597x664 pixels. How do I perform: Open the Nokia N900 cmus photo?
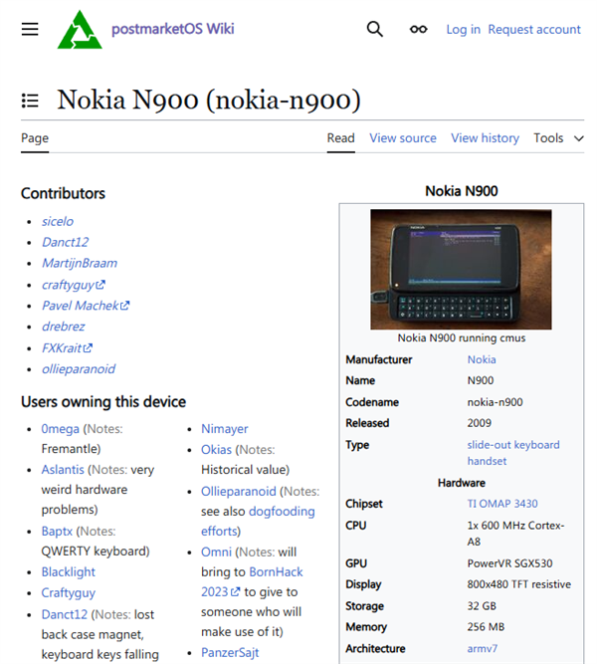click(x=461, y=269)
